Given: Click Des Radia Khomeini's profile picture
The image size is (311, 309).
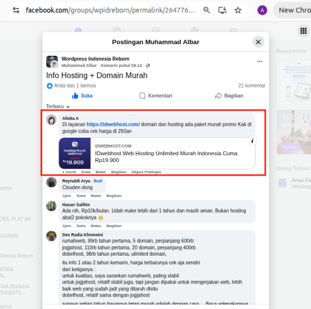Looking at the screenshot, I should click(x=52, y=236).
